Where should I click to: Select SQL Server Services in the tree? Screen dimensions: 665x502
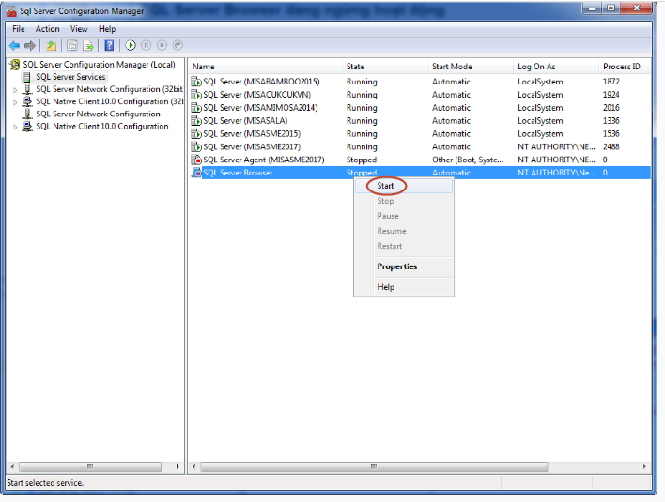[x=70, y=77]
